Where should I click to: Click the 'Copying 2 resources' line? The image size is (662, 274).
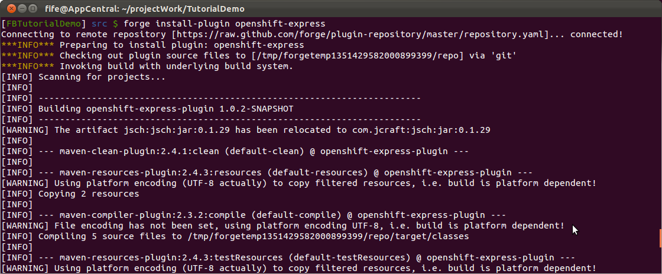70,194
